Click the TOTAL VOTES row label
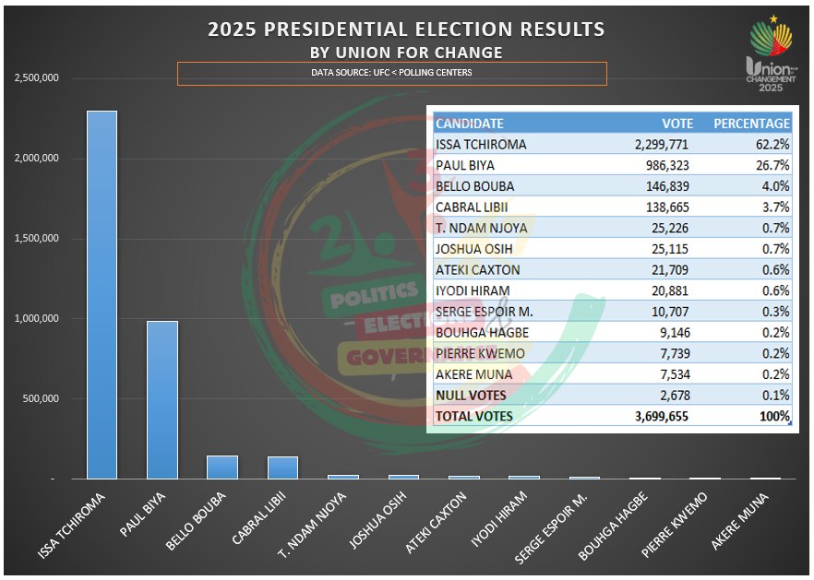The height and width of the screenshot is (580, 814). 474,416
